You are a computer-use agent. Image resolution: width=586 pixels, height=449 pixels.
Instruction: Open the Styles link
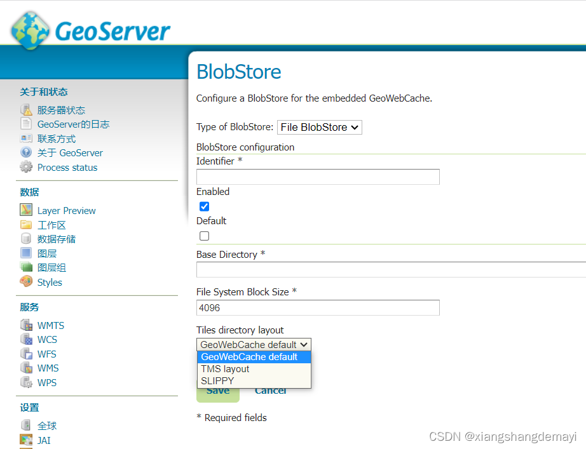(x=50, y=283)
